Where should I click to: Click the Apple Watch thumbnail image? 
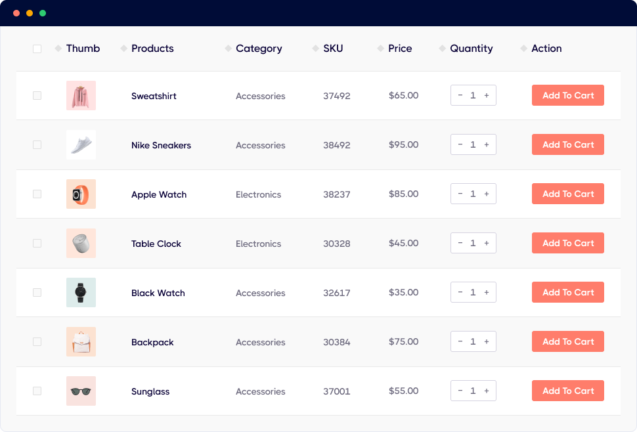81,194
